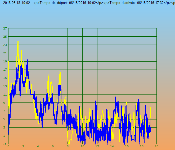Click the chart title date text 2016-06-18 10:02
Screen dimensions: 175x150
[x=17, y=3]
